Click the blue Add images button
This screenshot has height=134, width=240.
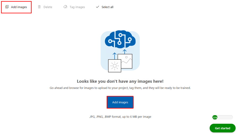[x=120, y=102]
